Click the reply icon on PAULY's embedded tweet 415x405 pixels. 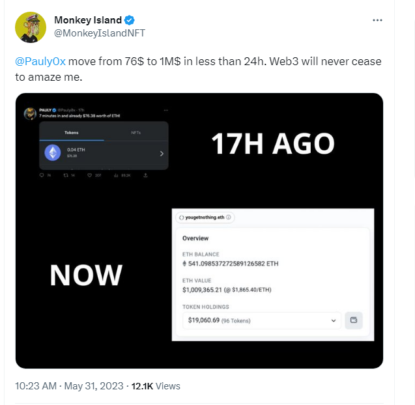click(42, 175)
